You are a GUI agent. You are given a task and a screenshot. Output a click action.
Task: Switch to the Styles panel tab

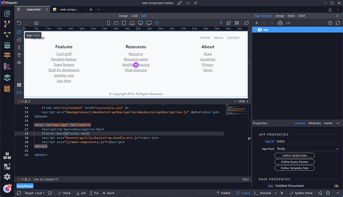click(x=291, y=16)
